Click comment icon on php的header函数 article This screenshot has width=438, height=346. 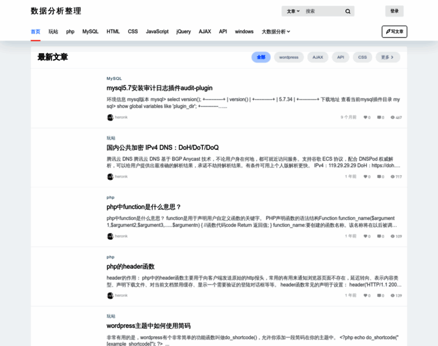tap(379, 296)
